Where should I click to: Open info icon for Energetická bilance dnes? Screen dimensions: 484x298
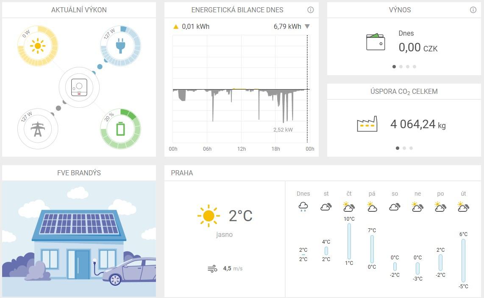click(x=310, y=10)
